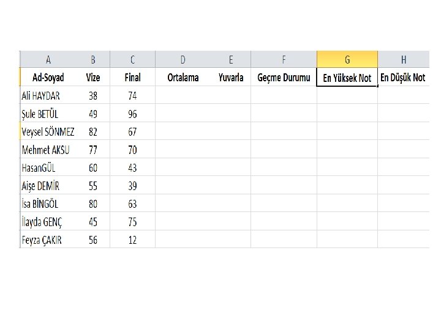Click the column G header
The image size is (441, 330).
pyautogui.click(x=347, y=59)
